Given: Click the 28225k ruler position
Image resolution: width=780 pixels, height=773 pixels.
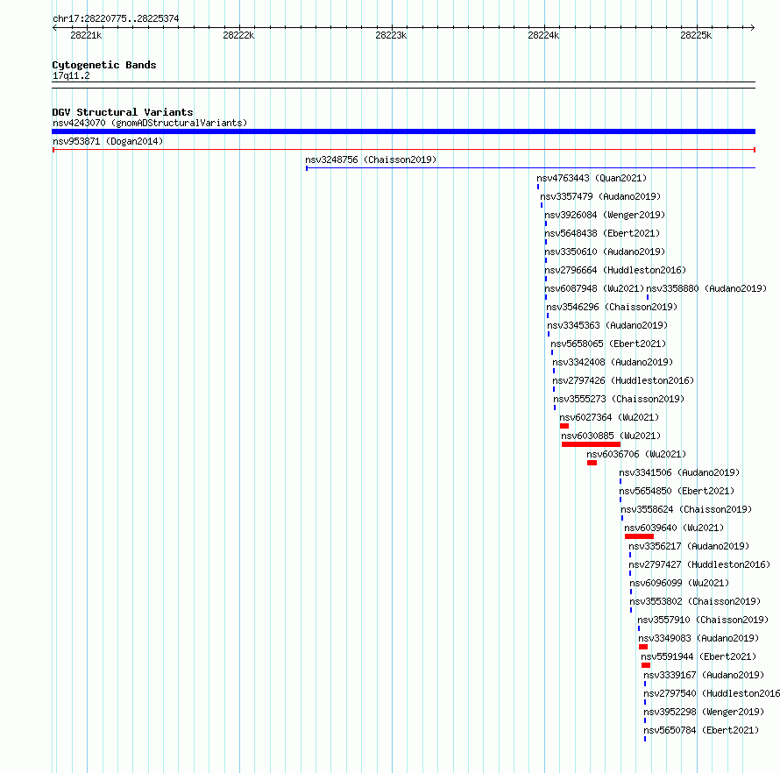Looking at the screenshot, I should [x=696, y=35].
